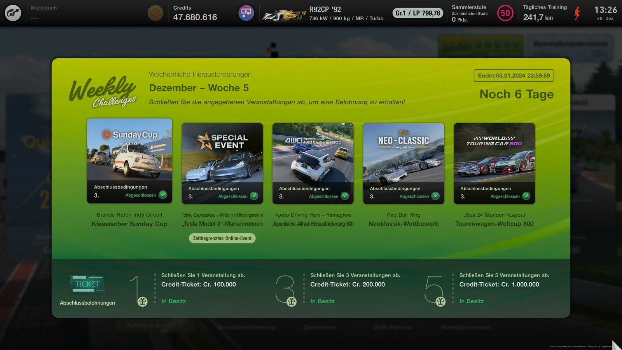The image size is (622, 350).
Task: Open the garage showcase icon beside Credits
Action: [x=246, y=13]
